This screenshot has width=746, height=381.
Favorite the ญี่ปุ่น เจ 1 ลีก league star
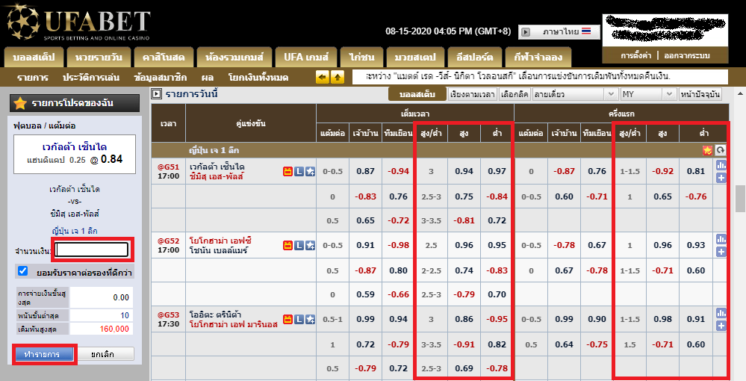click(x=707, y=150)
